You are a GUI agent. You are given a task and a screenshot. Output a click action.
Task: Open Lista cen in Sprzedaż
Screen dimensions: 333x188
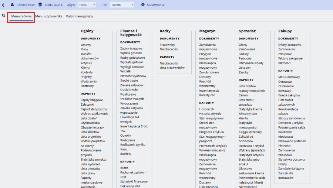click(245, 68)
